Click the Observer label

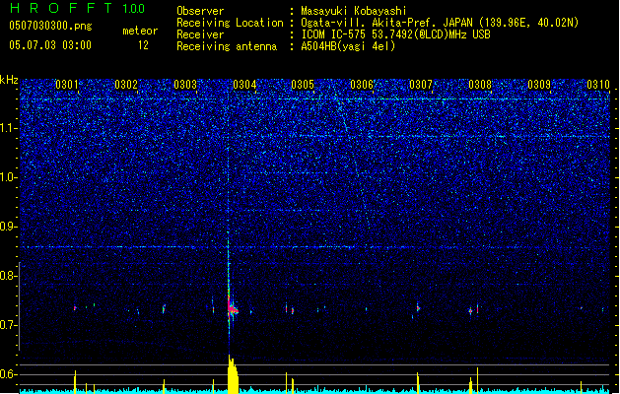click(200, 11)
